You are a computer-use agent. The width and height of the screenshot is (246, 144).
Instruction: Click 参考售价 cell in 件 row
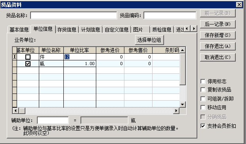tap(138, 57)
